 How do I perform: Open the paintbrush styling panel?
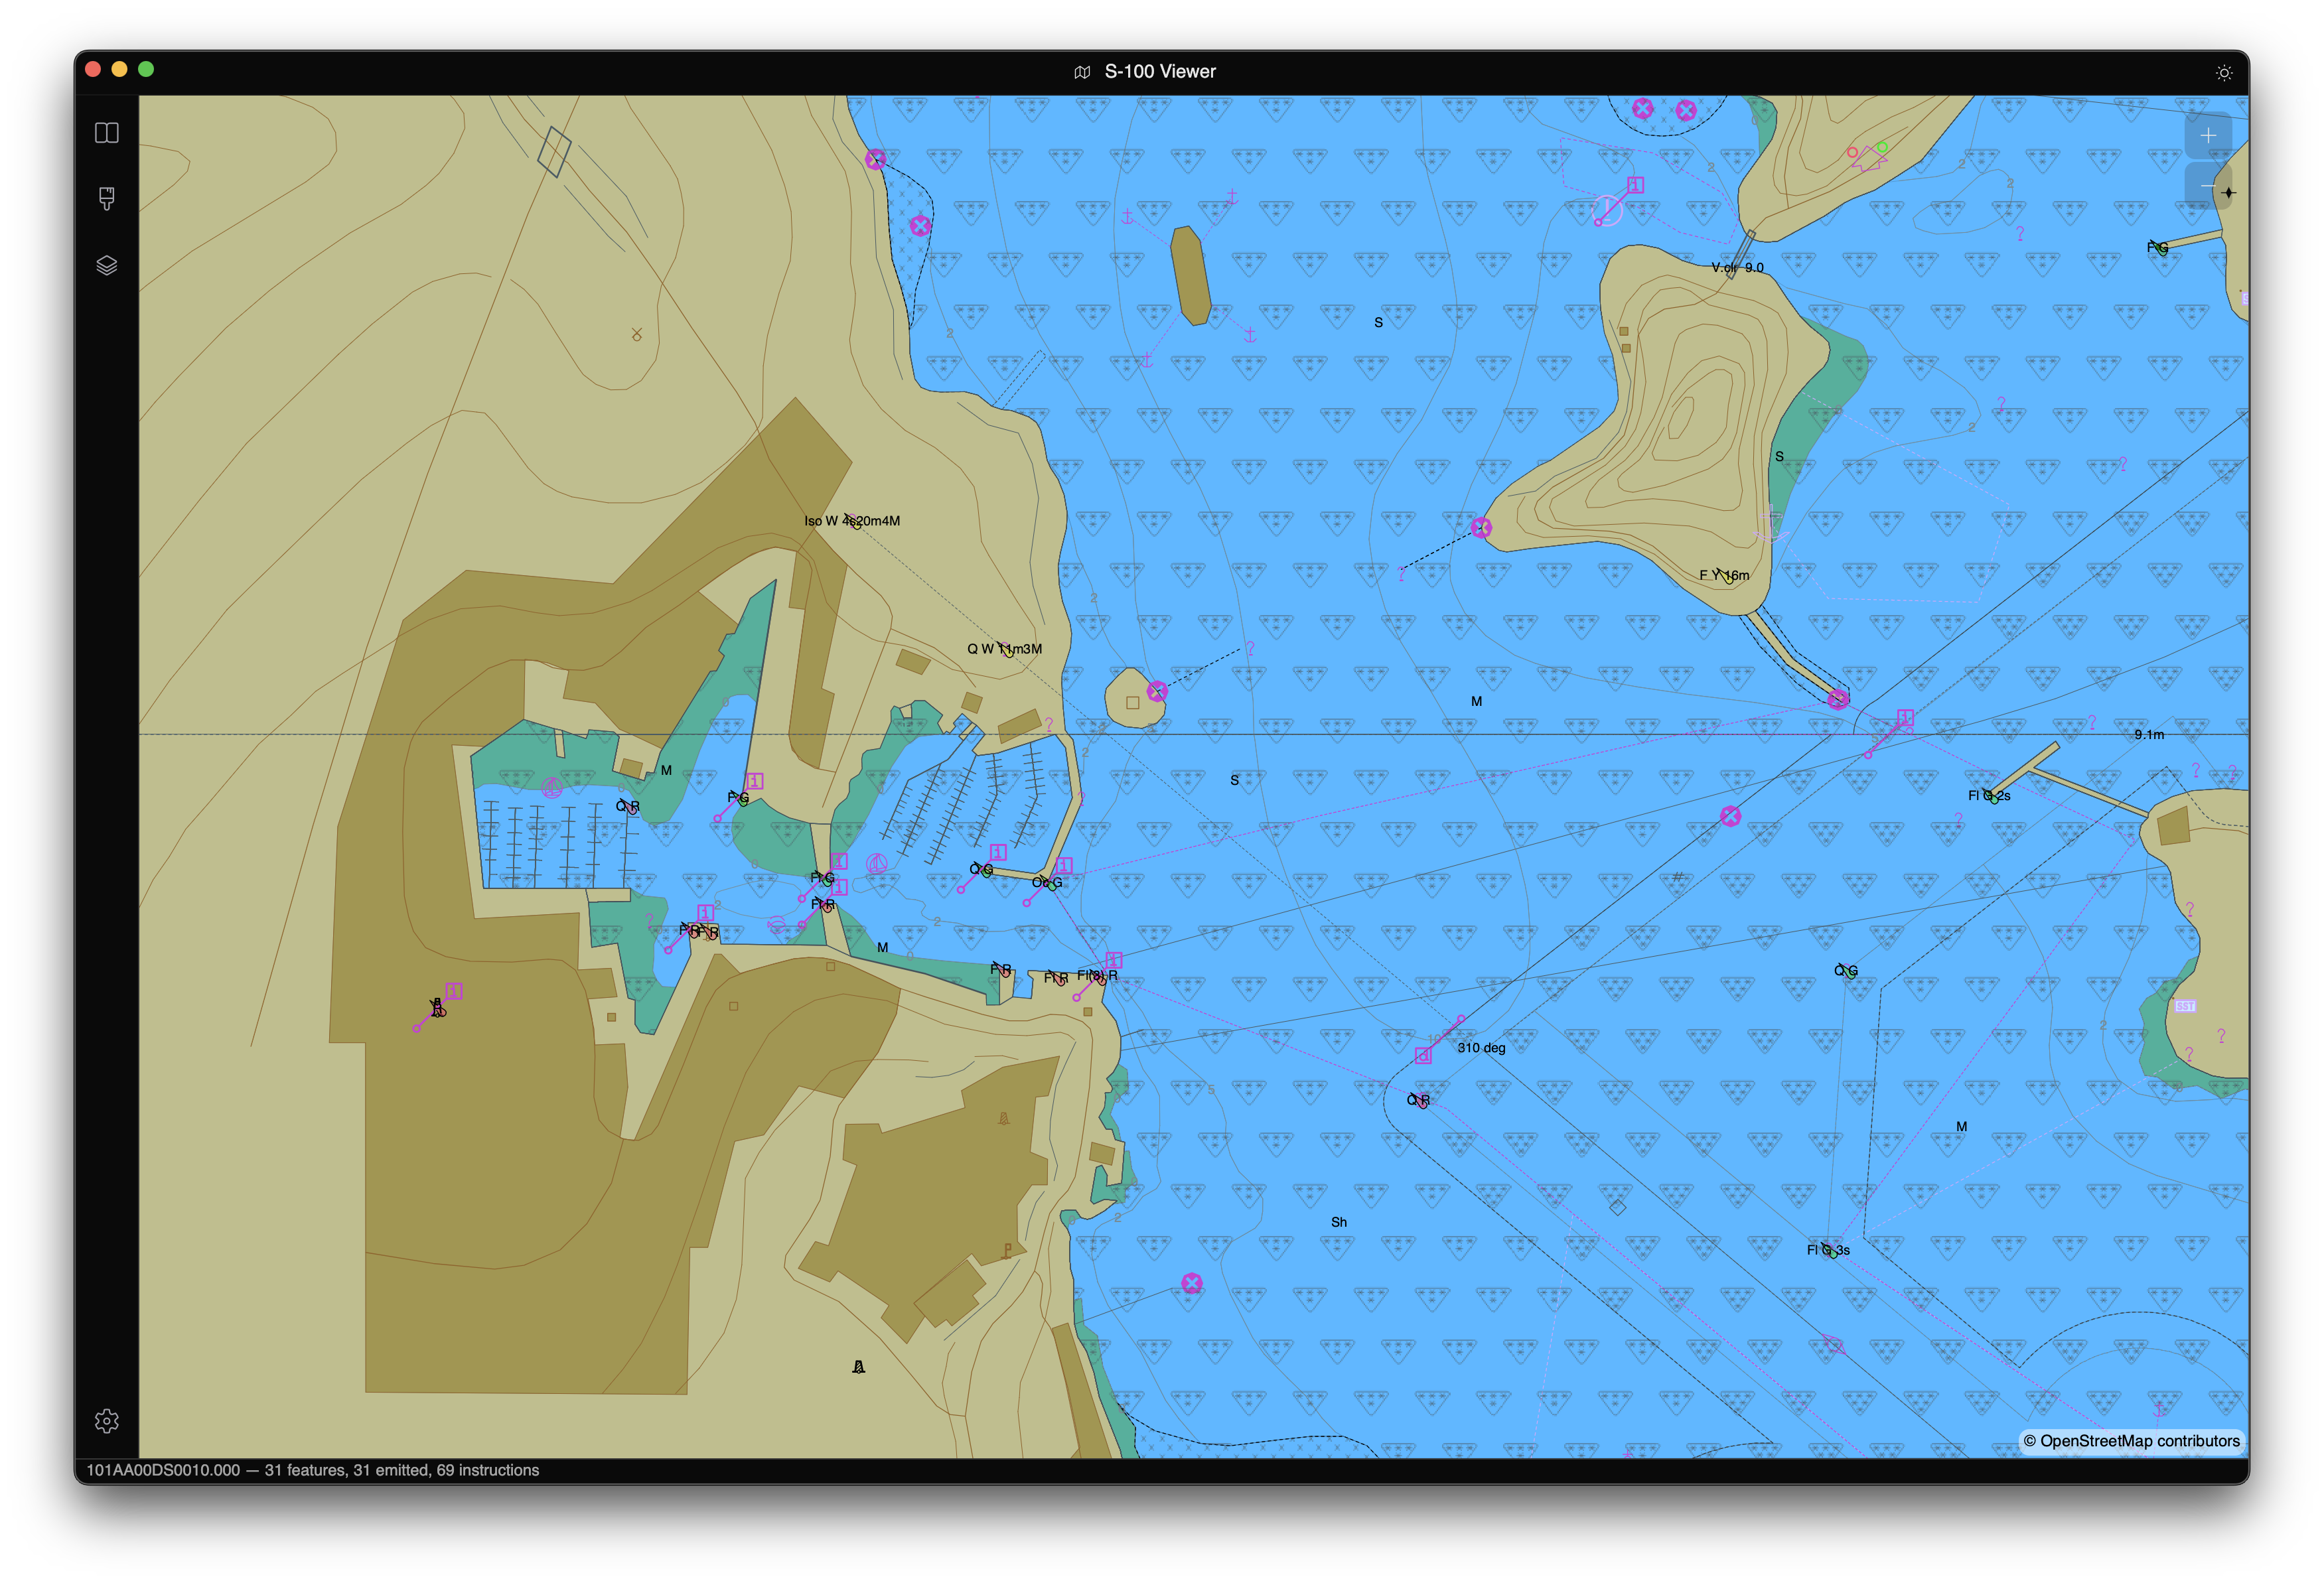click(x=107, y=199)
